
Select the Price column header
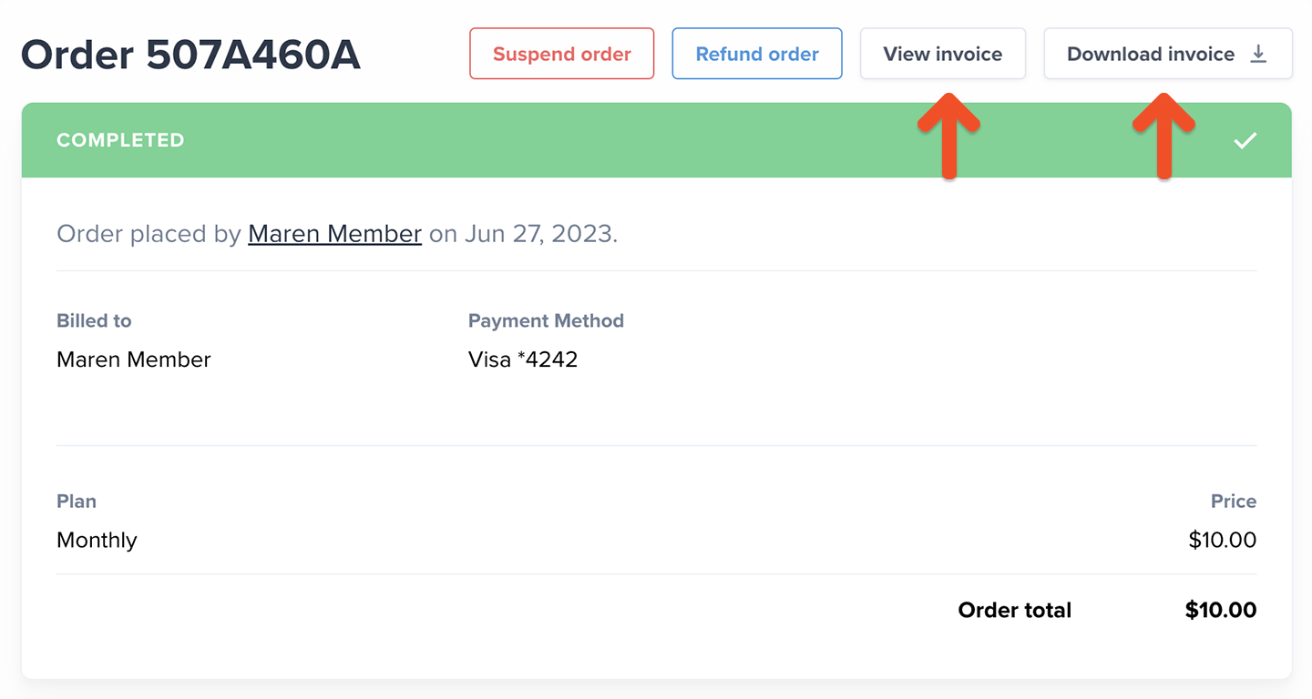tap(1234, 501)
